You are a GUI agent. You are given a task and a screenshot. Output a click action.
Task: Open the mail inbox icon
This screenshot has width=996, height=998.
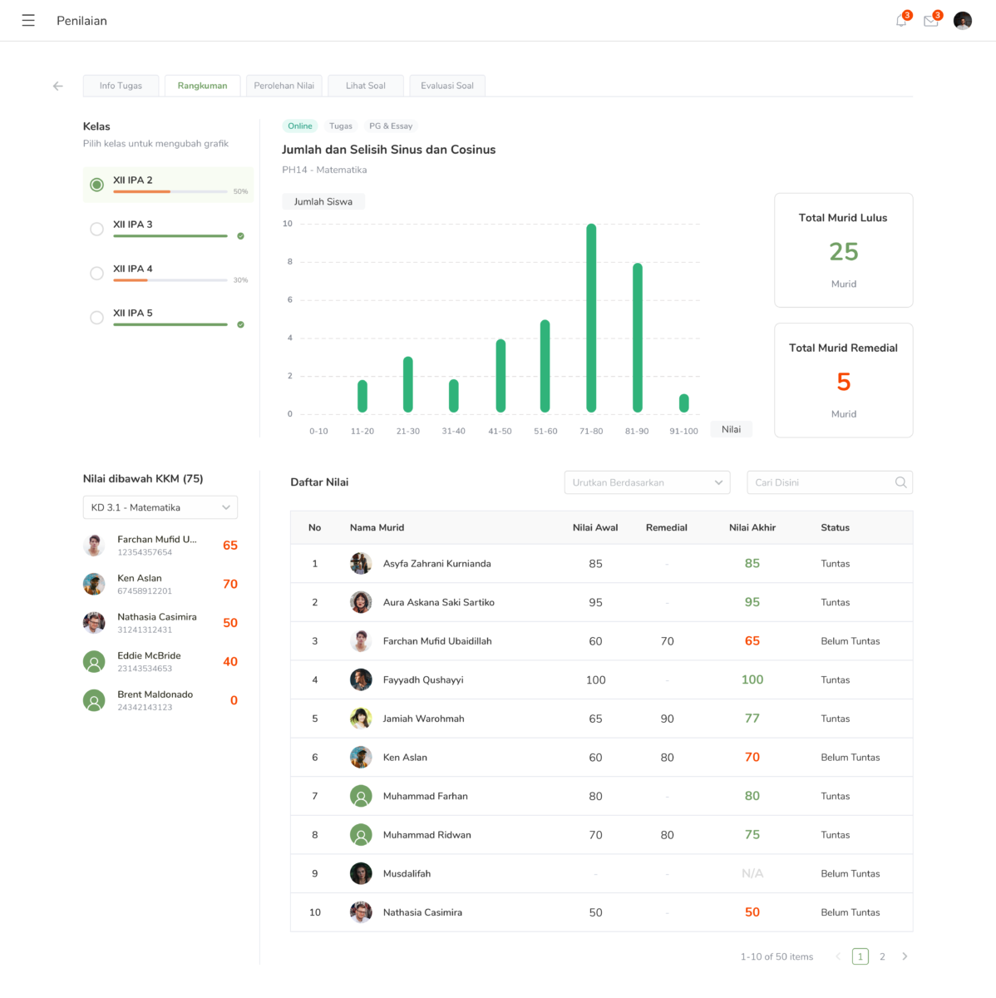click(931, 21)
